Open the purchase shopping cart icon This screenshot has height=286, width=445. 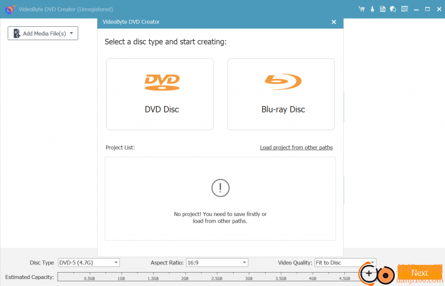click(362, 9)
